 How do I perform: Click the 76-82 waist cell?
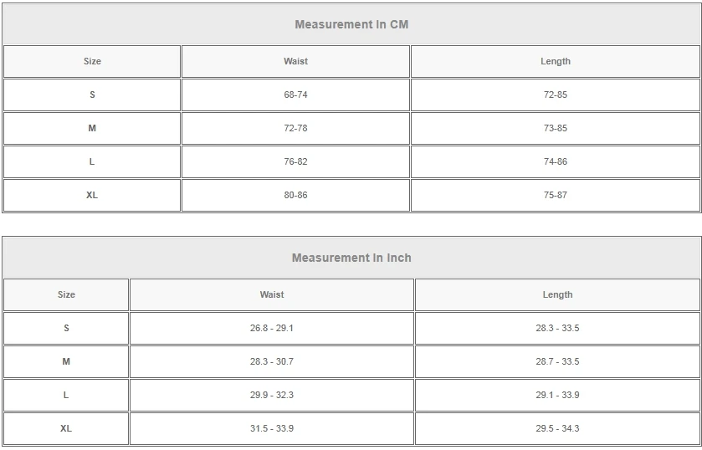295,161
